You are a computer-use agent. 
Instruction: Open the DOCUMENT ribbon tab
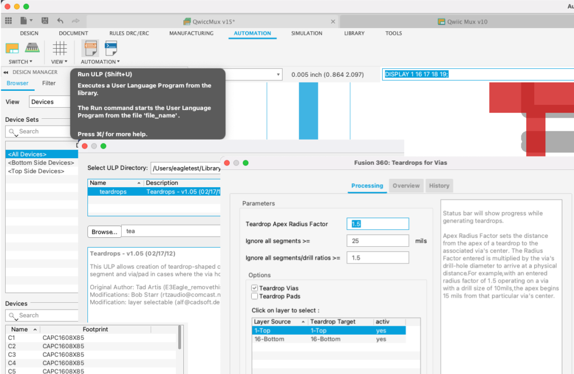click(73, 33)
